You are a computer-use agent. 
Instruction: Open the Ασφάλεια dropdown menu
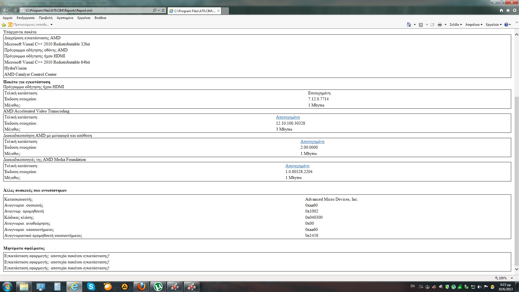pos(474,25)
